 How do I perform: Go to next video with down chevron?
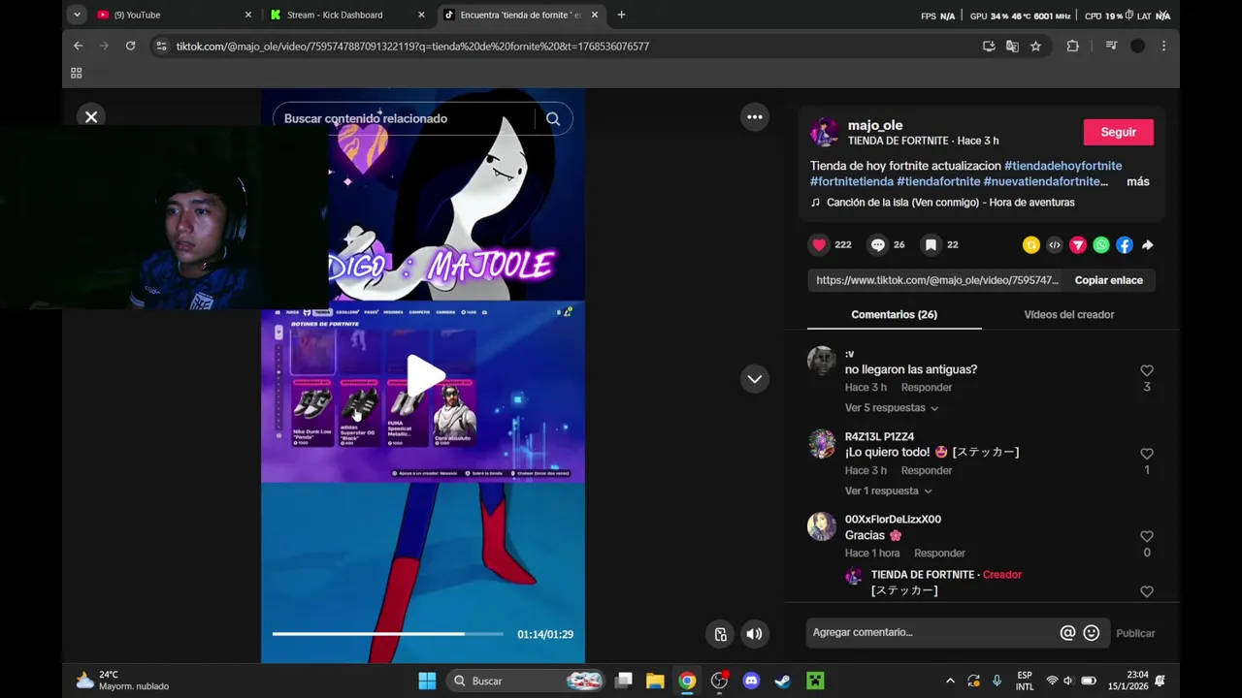pyautogui.click(x=754, y=379)
